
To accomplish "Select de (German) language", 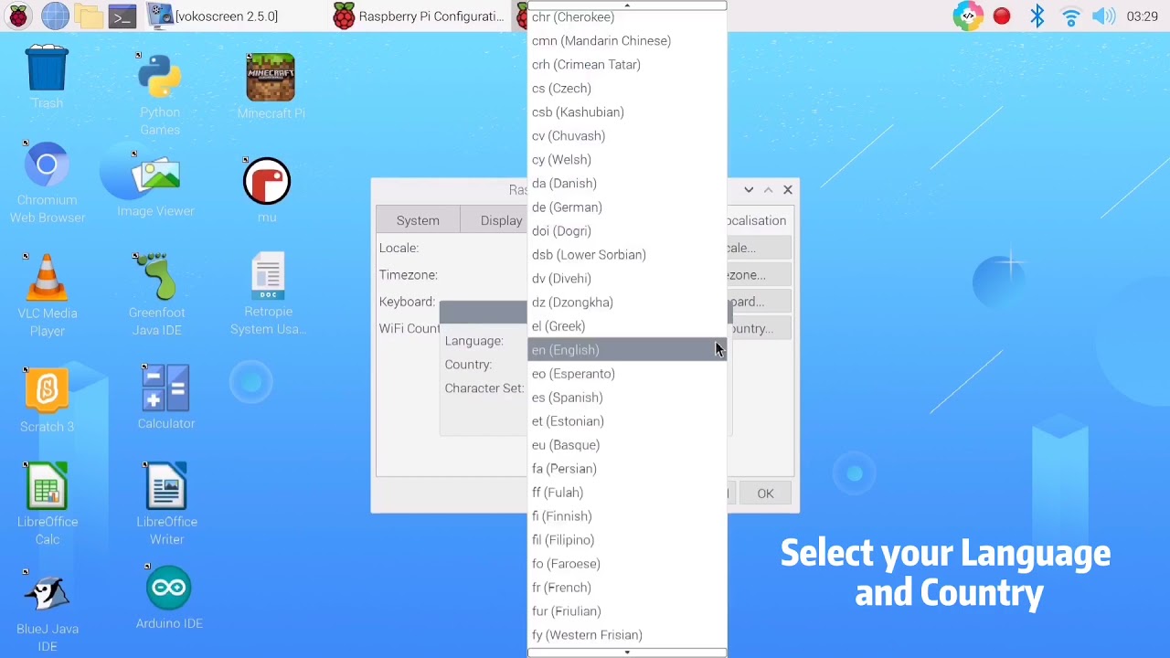I will coord(627,207).
